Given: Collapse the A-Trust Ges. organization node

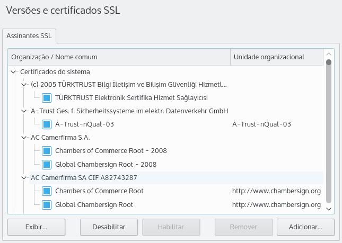Looking at the screenshot, I should 24,111.
